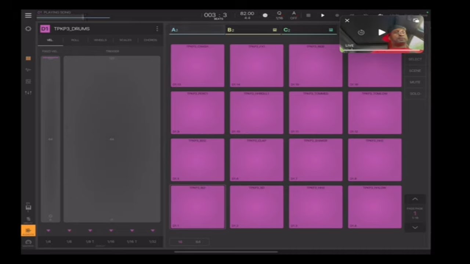Open the hamburger main menu

coord(28,15)
